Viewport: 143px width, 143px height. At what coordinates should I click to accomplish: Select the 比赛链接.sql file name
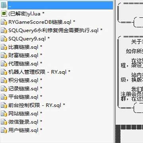click(x=25, y=47)
